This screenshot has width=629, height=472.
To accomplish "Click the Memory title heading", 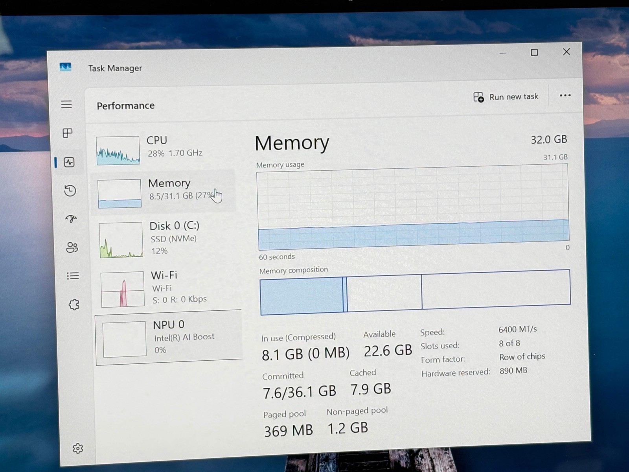I will tap(292, 143).
